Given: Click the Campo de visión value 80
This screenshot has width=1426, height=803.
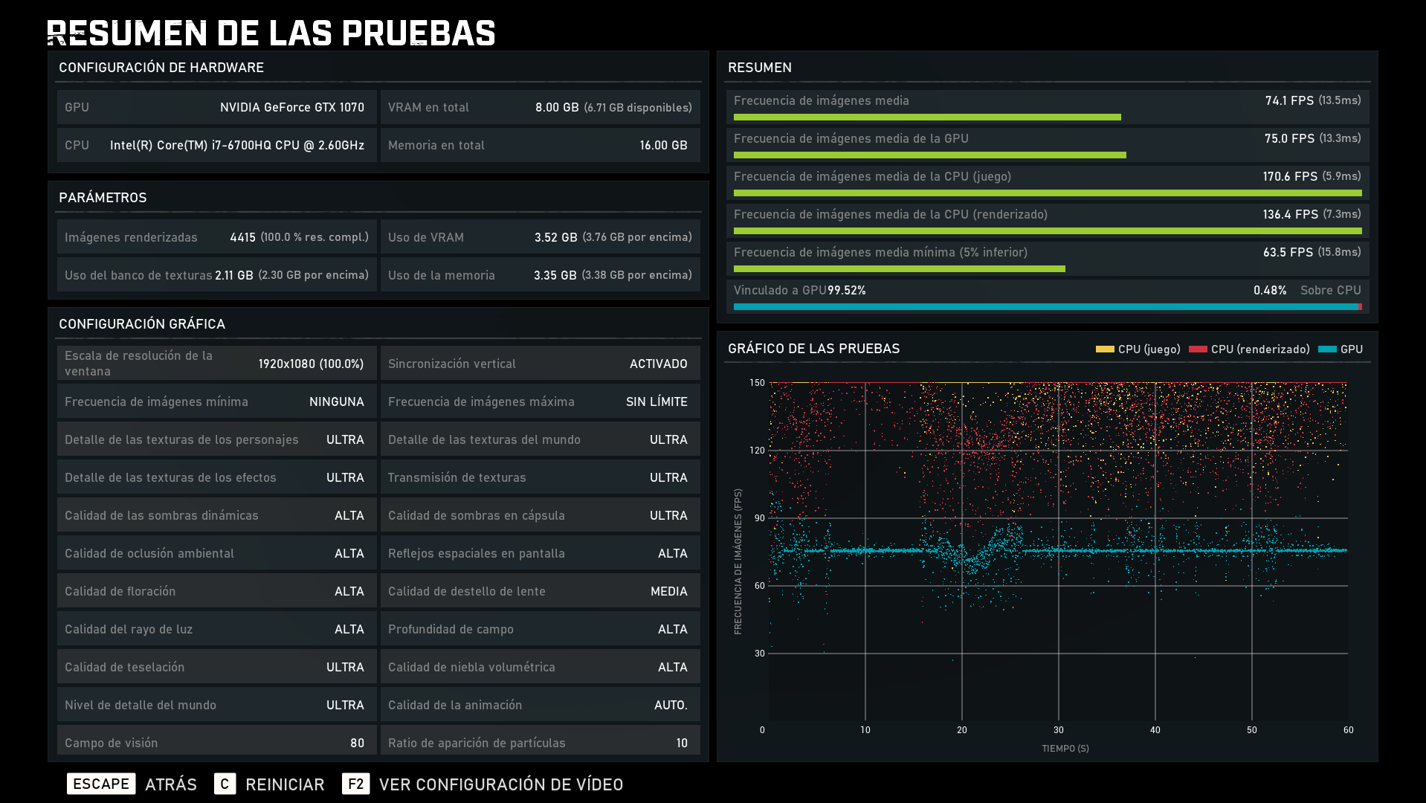Looking at the screenshot, I should click(x=357, y=743).
